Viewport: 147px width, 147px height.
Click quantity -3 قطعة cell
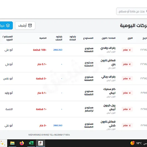pyautogui.click(x=41, y=78)
